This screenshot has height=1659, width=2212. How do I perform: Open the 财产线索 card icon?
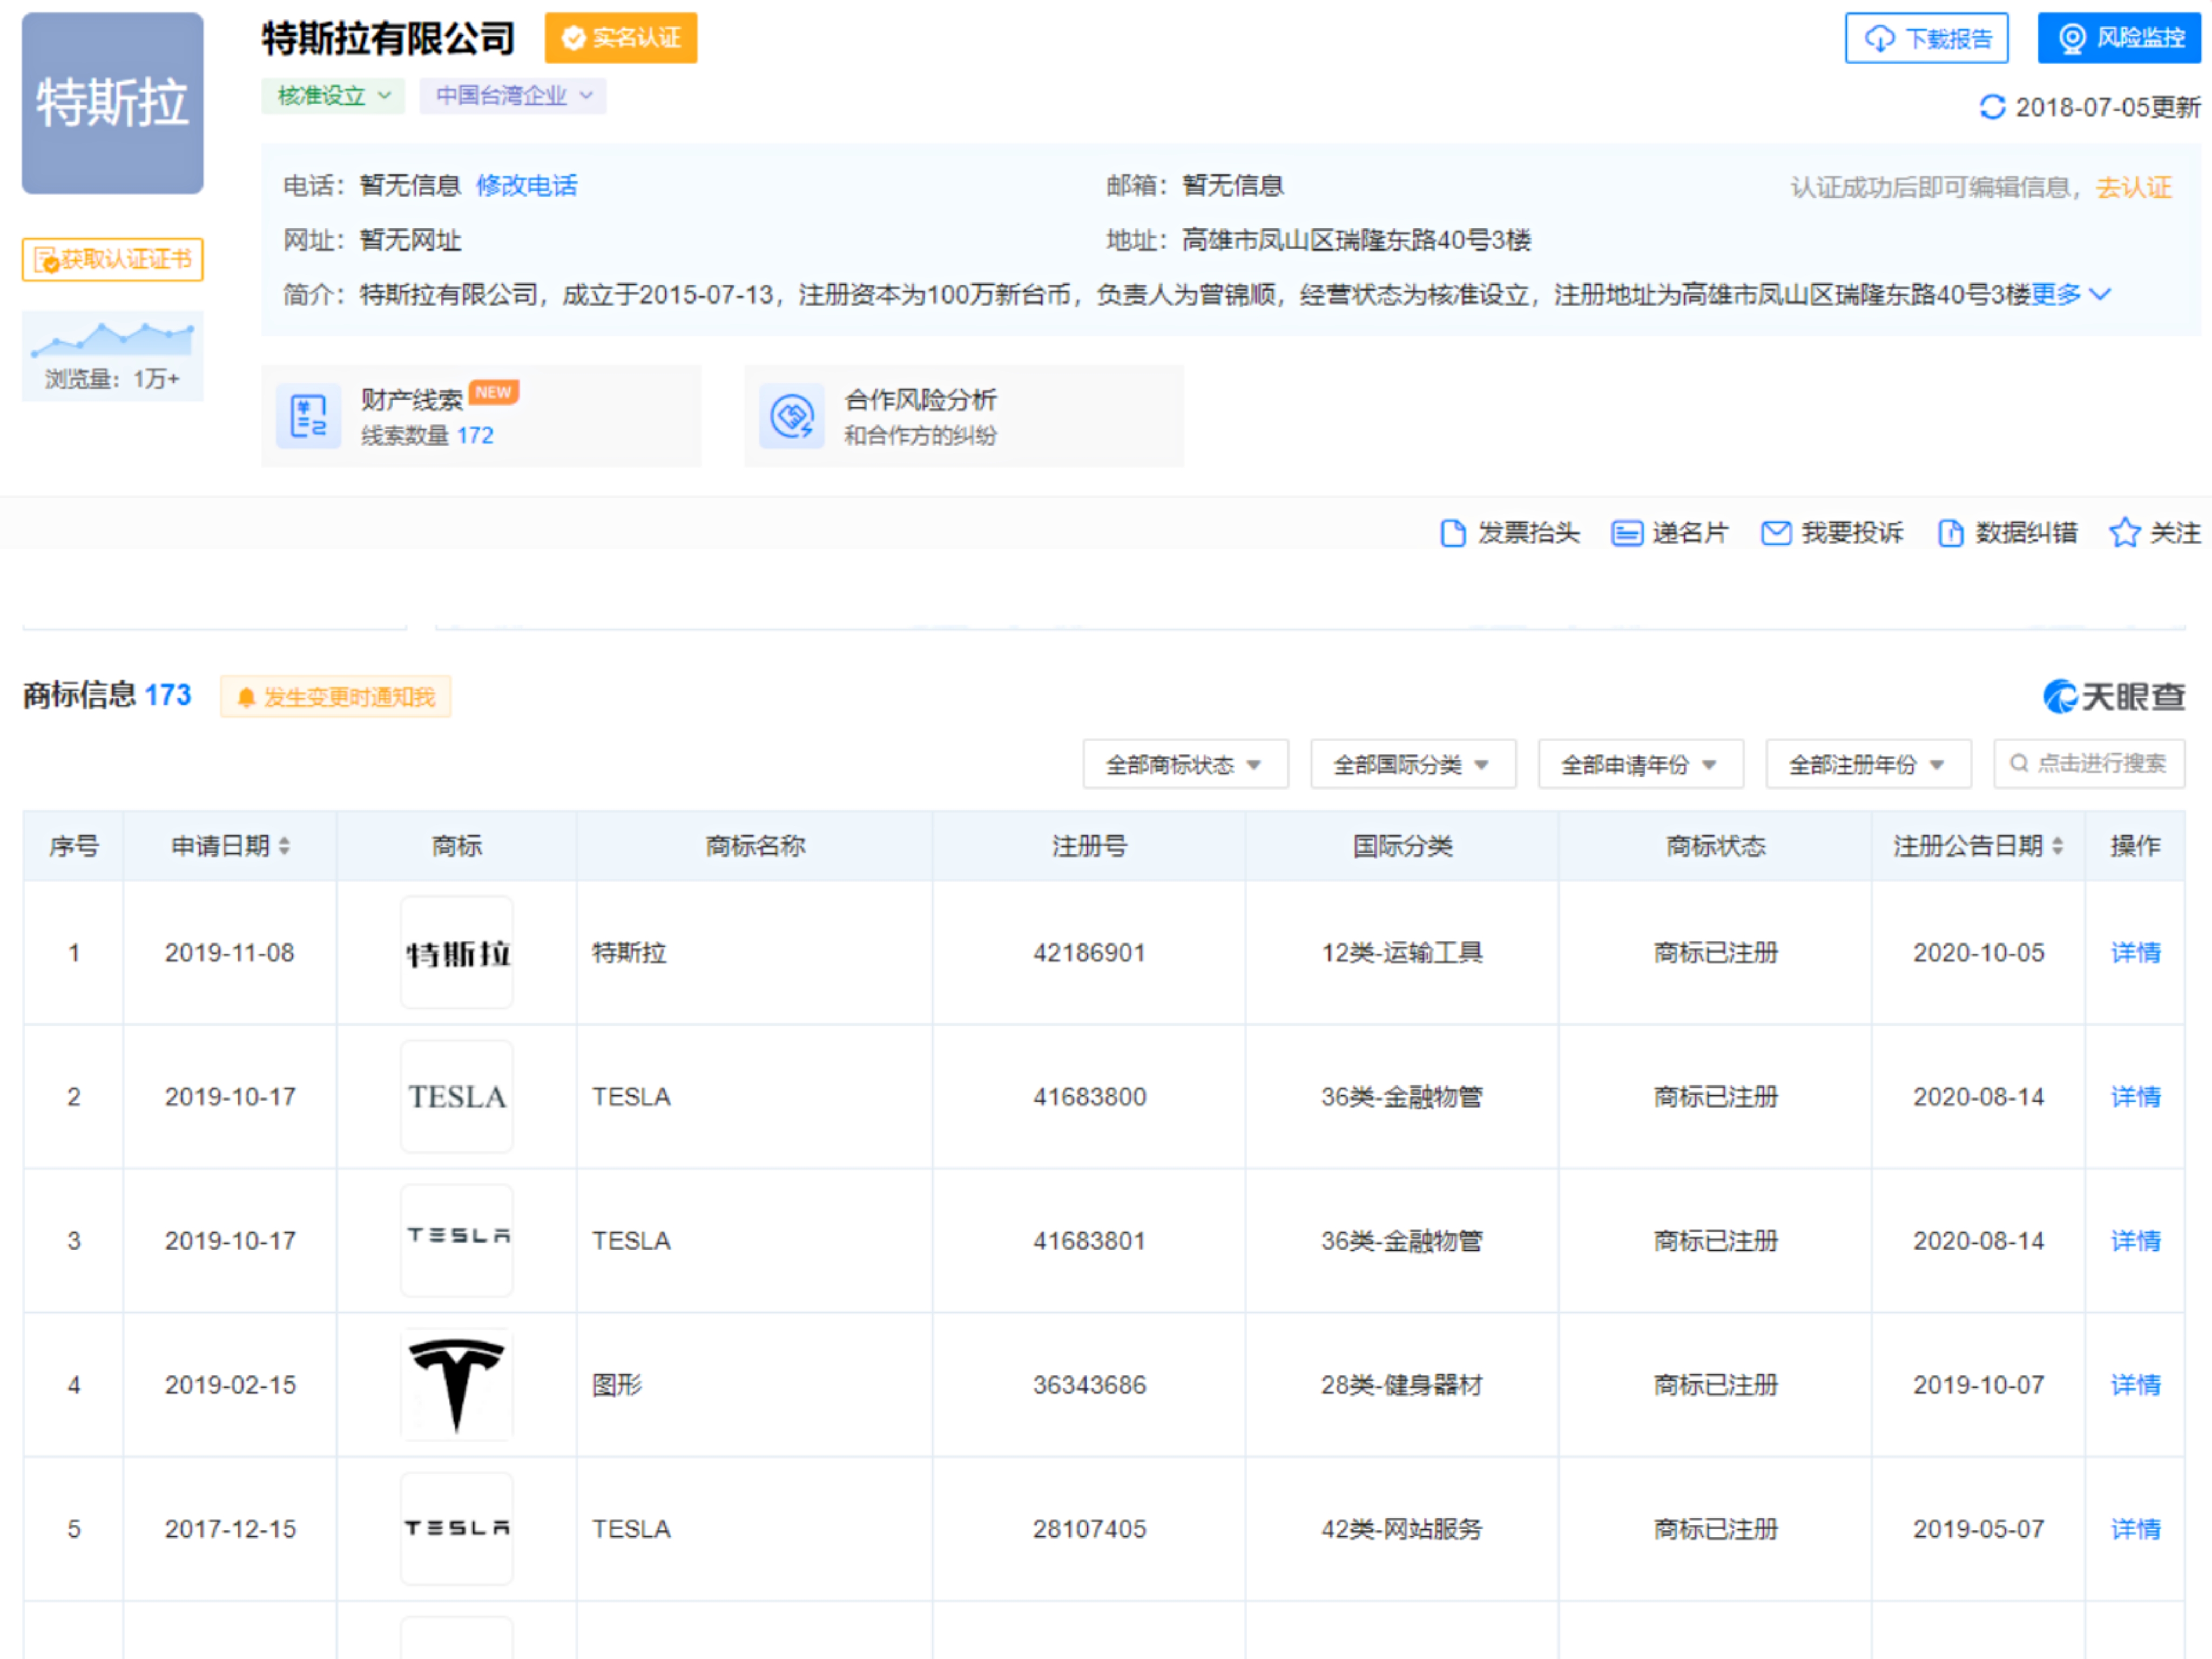pyautogui.click(x=308, y=415)
